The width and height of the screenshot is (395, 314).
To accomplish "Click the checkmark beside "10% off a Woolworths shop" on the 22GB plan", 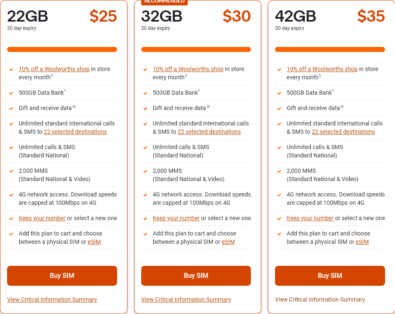I will click(11, 69).
